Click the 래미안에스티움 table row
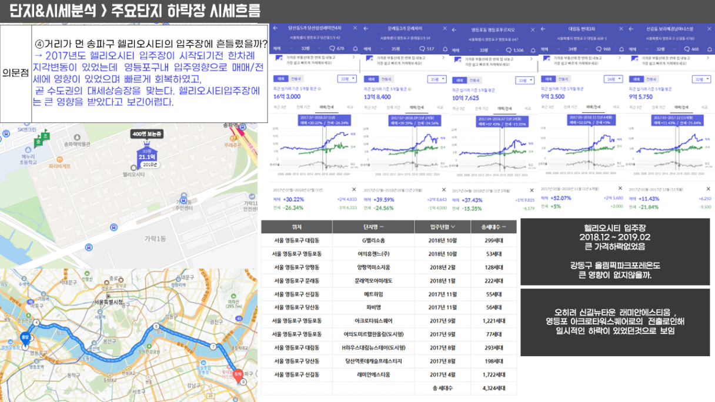Image resolution: width=715 pixels, height=402 pixels. (x=389, y=374)
